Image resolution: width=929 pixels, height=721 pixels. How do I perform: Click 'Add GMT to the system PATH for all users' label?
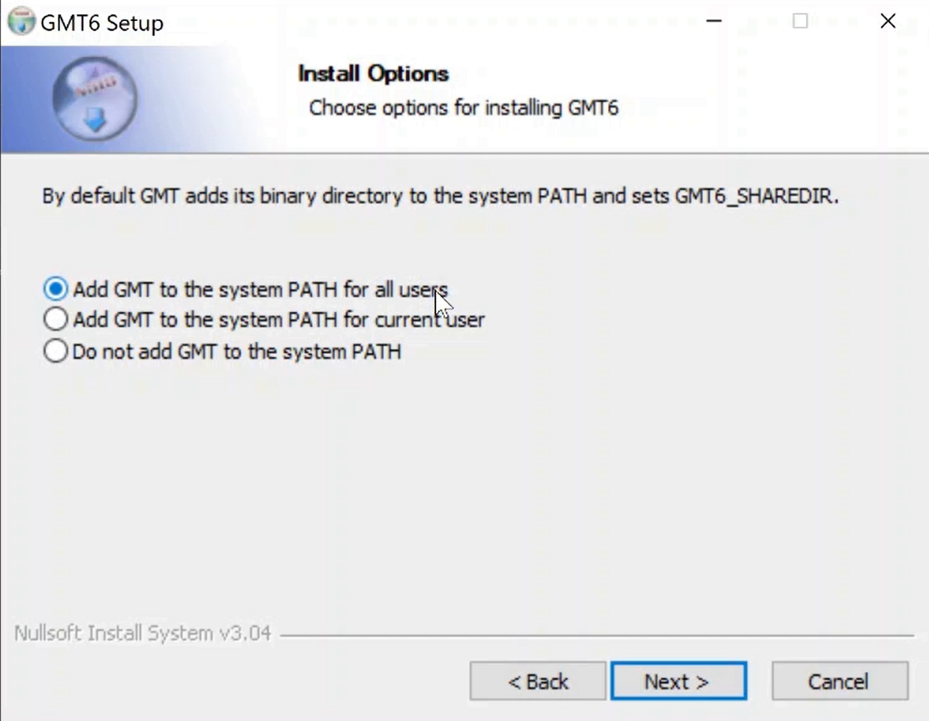coord(260,290)
